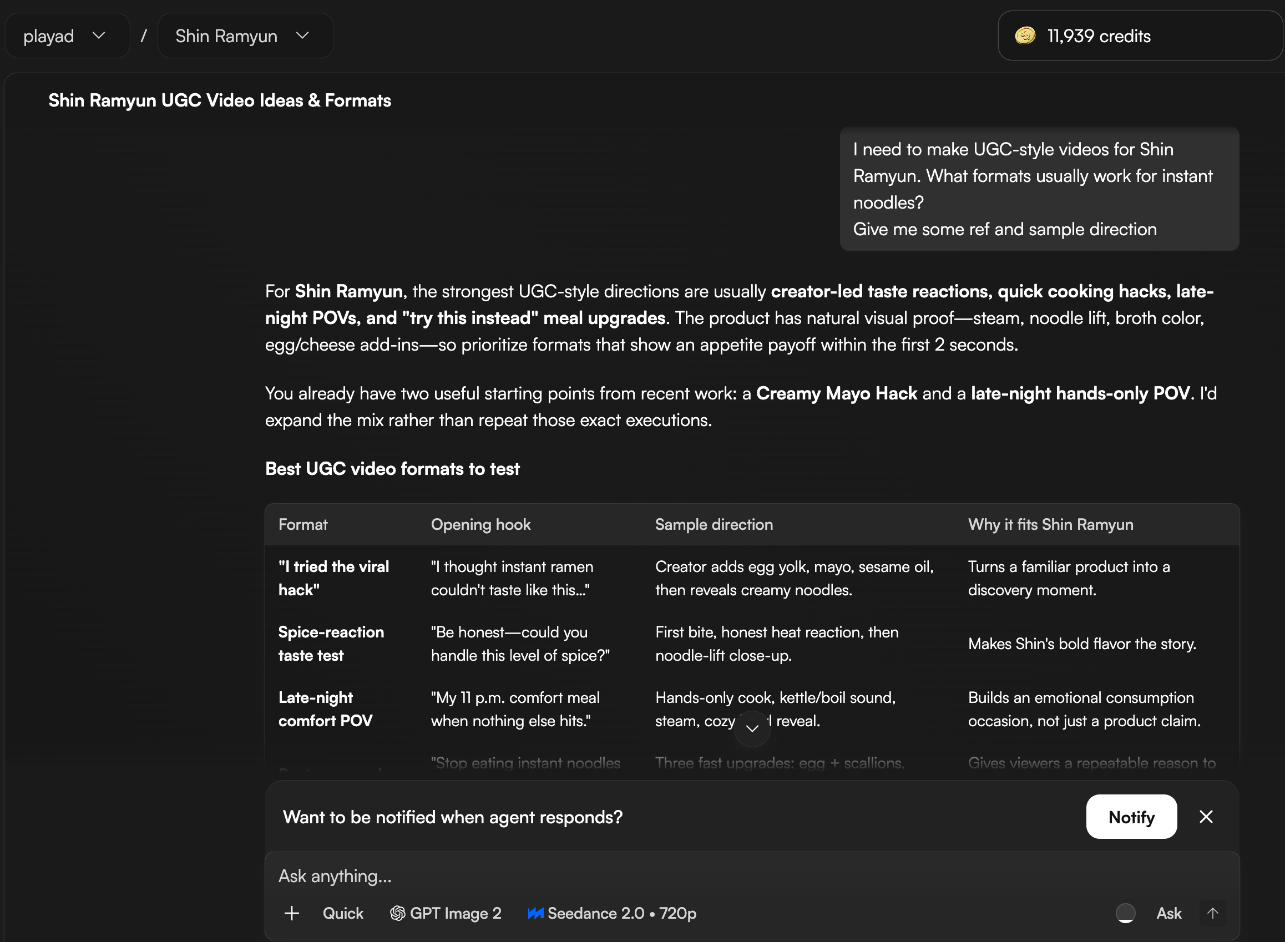Toggle the Ask mode switch

coord(1125,913)
